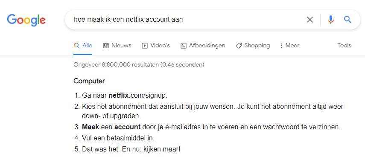This screenshot has width=365, height=160.
Task: Click the 'Vul een betaalmiddel in' step
Action: point(118,138)
